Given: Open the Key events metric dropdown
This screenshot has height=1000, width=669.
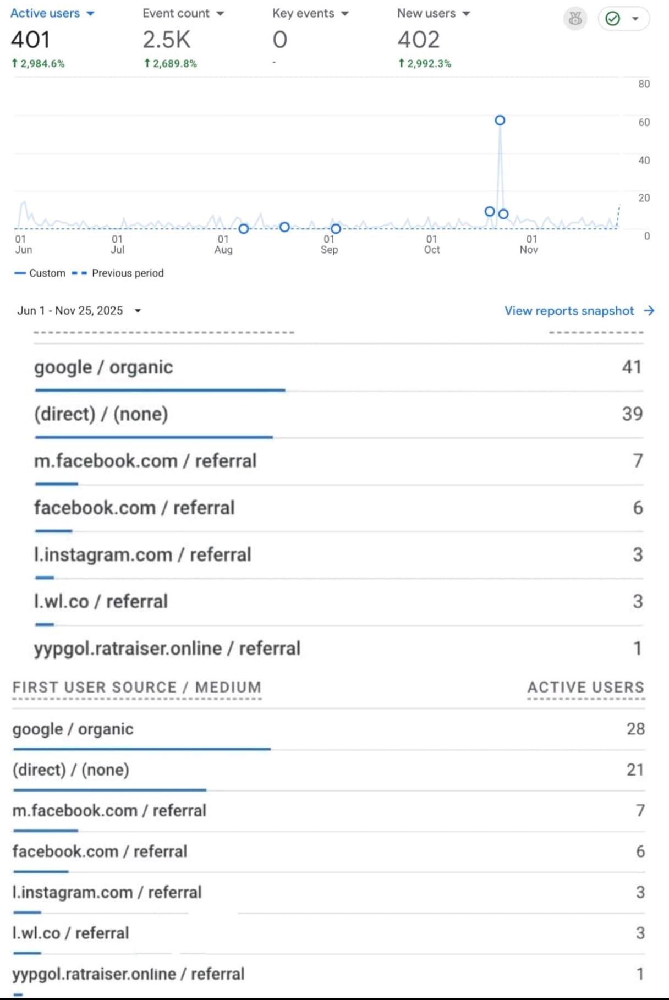Looking at the screenshot, I should click(x=346, y=13).
